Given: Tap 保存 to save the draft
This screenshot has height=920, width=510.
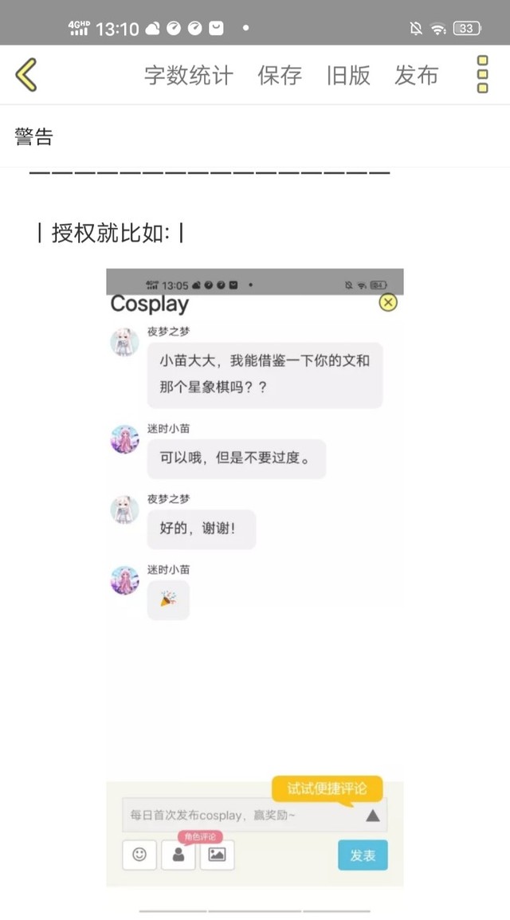Looking at the screenshot, I should [280, 75].
